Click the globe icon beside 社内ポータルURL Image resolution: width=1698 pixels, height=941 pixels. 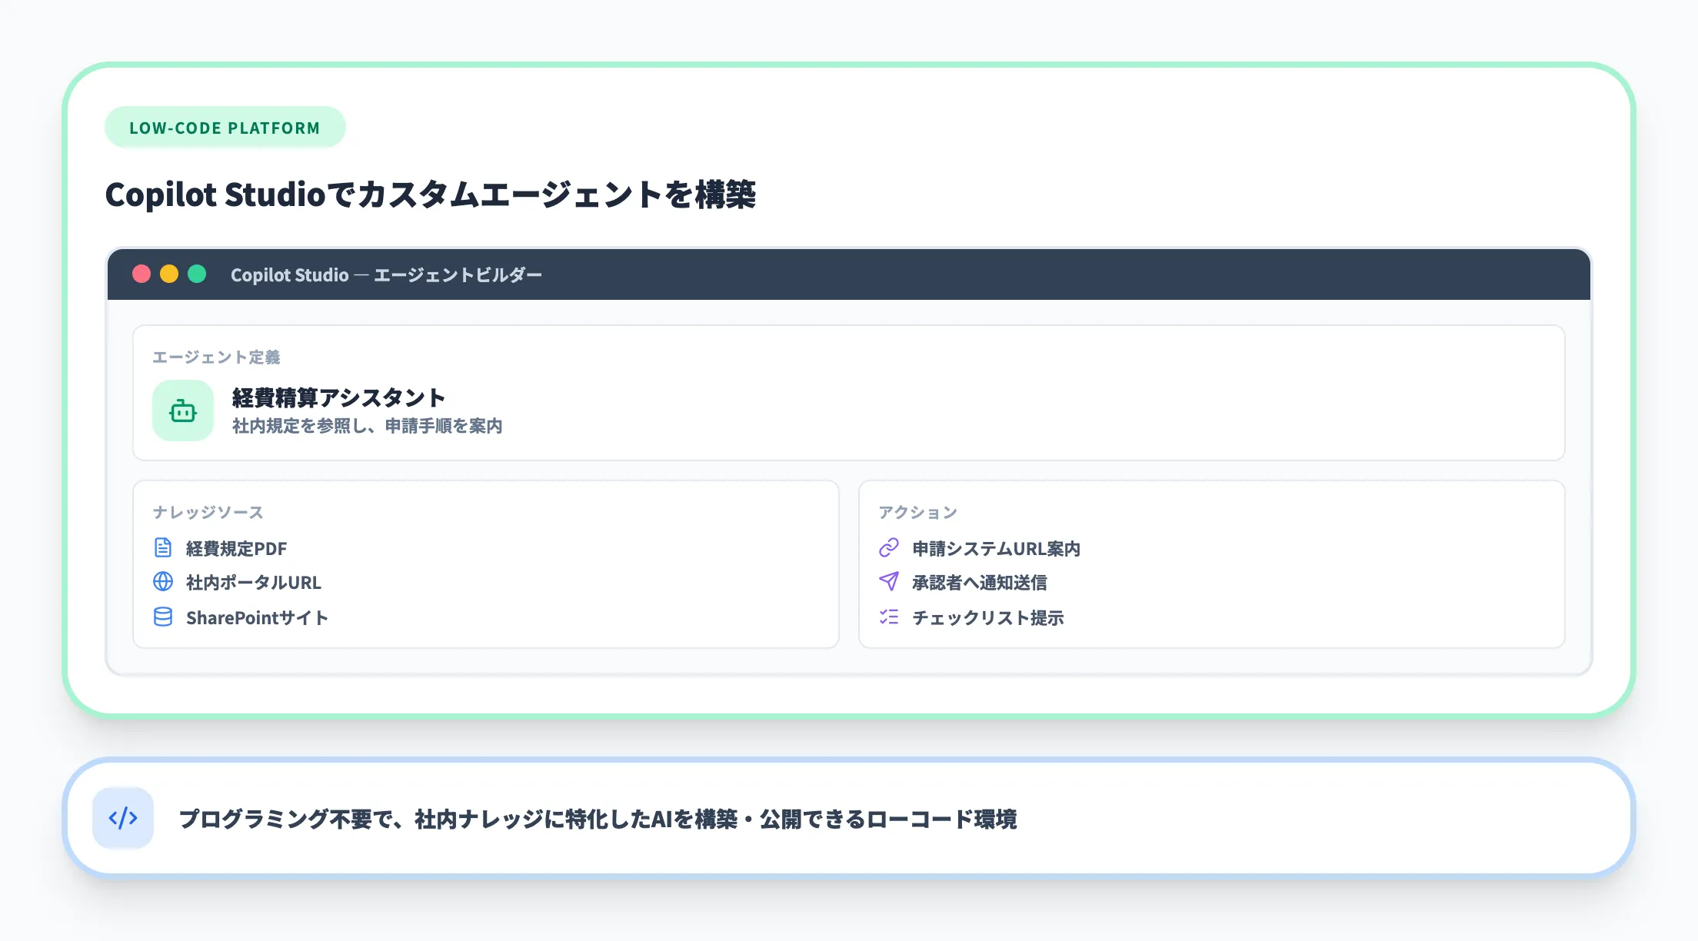(162, 583)
